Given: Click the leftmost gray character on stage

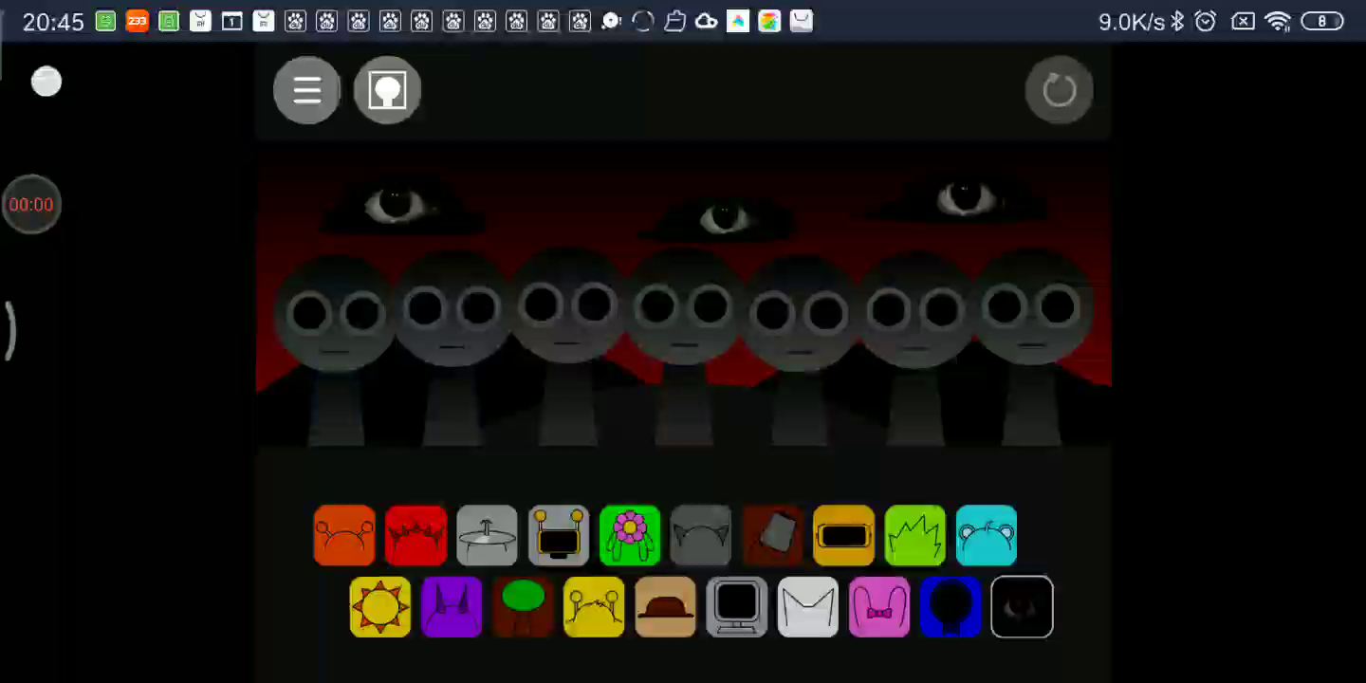Looking at the screenshot, I should click(335, 323).
